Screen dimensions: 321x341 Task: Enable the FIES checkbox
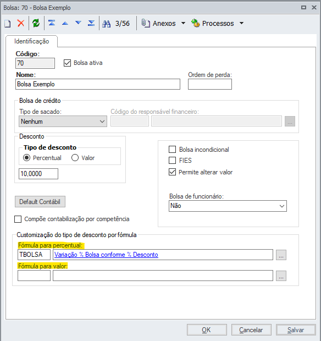point(173,161)
